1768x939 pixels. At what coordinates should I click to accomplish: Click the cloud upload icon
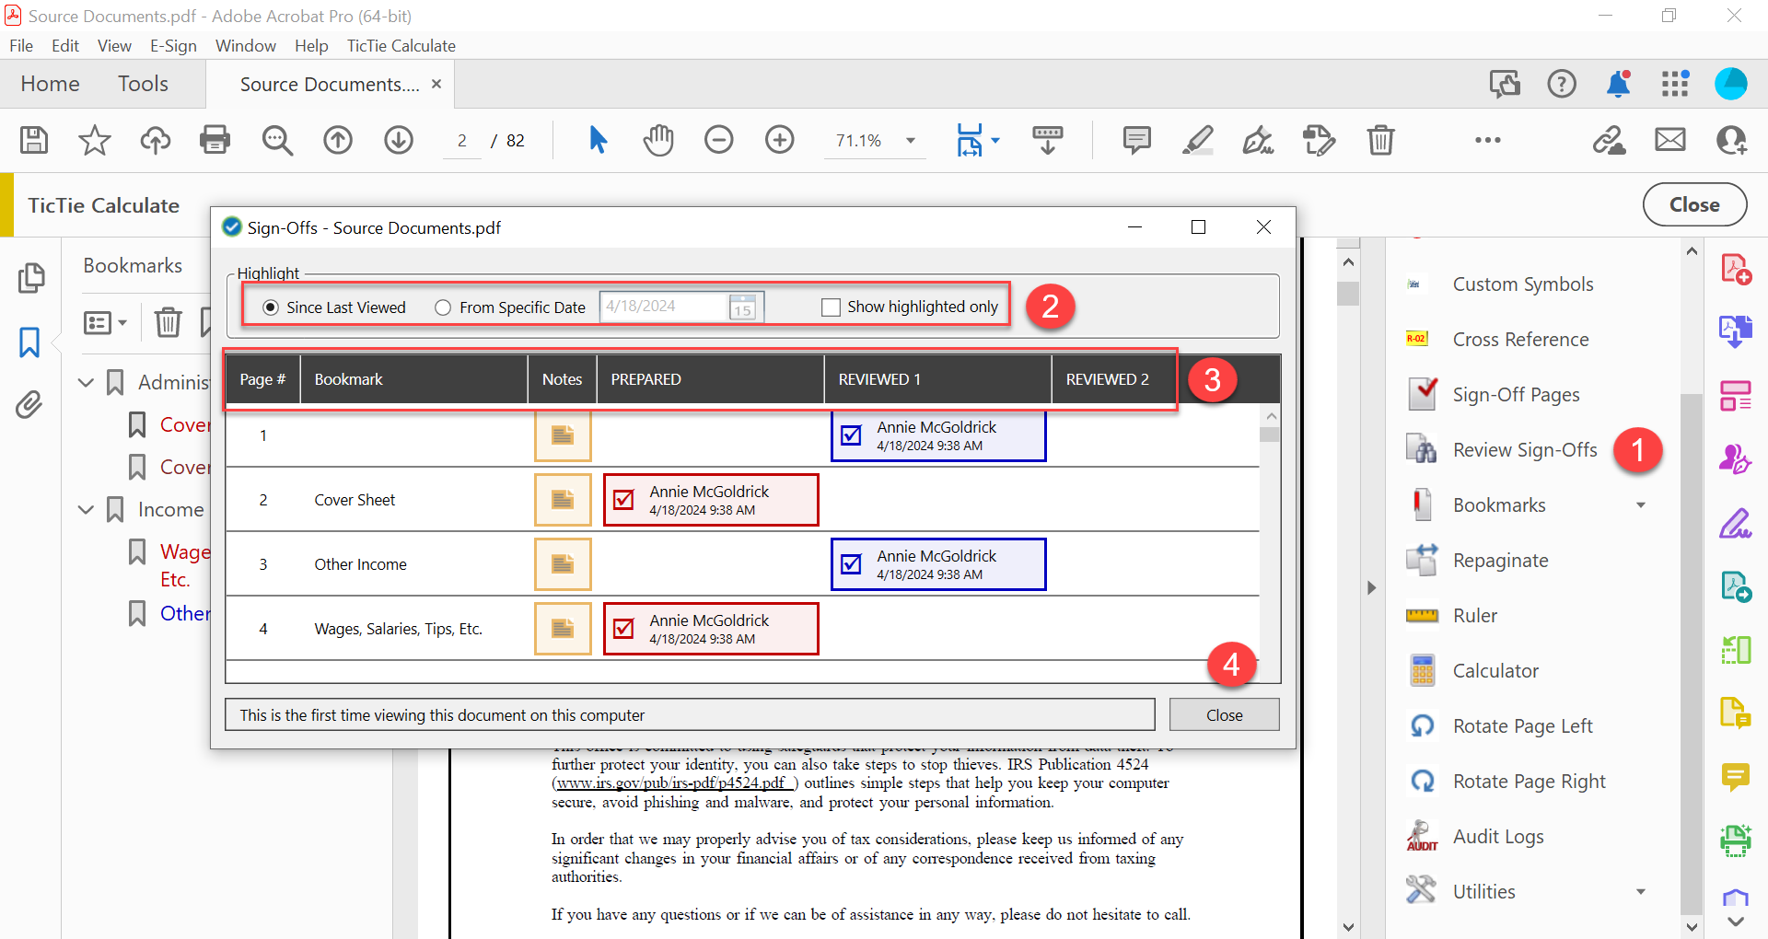click(155, 140)
